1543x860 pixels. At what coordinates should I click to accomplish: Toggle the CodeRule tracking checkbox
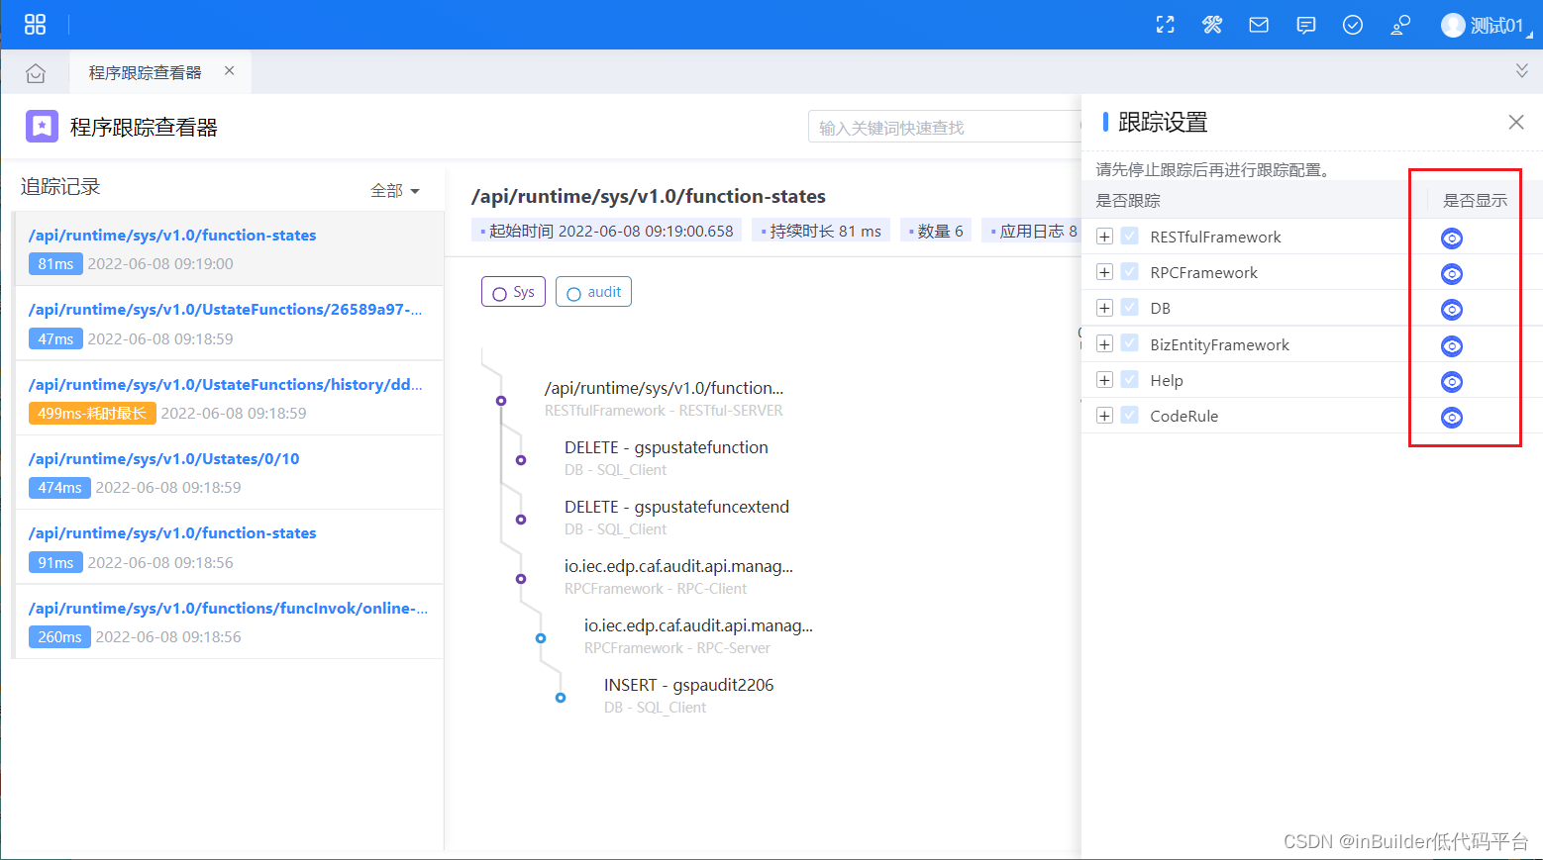[1129, 416]
